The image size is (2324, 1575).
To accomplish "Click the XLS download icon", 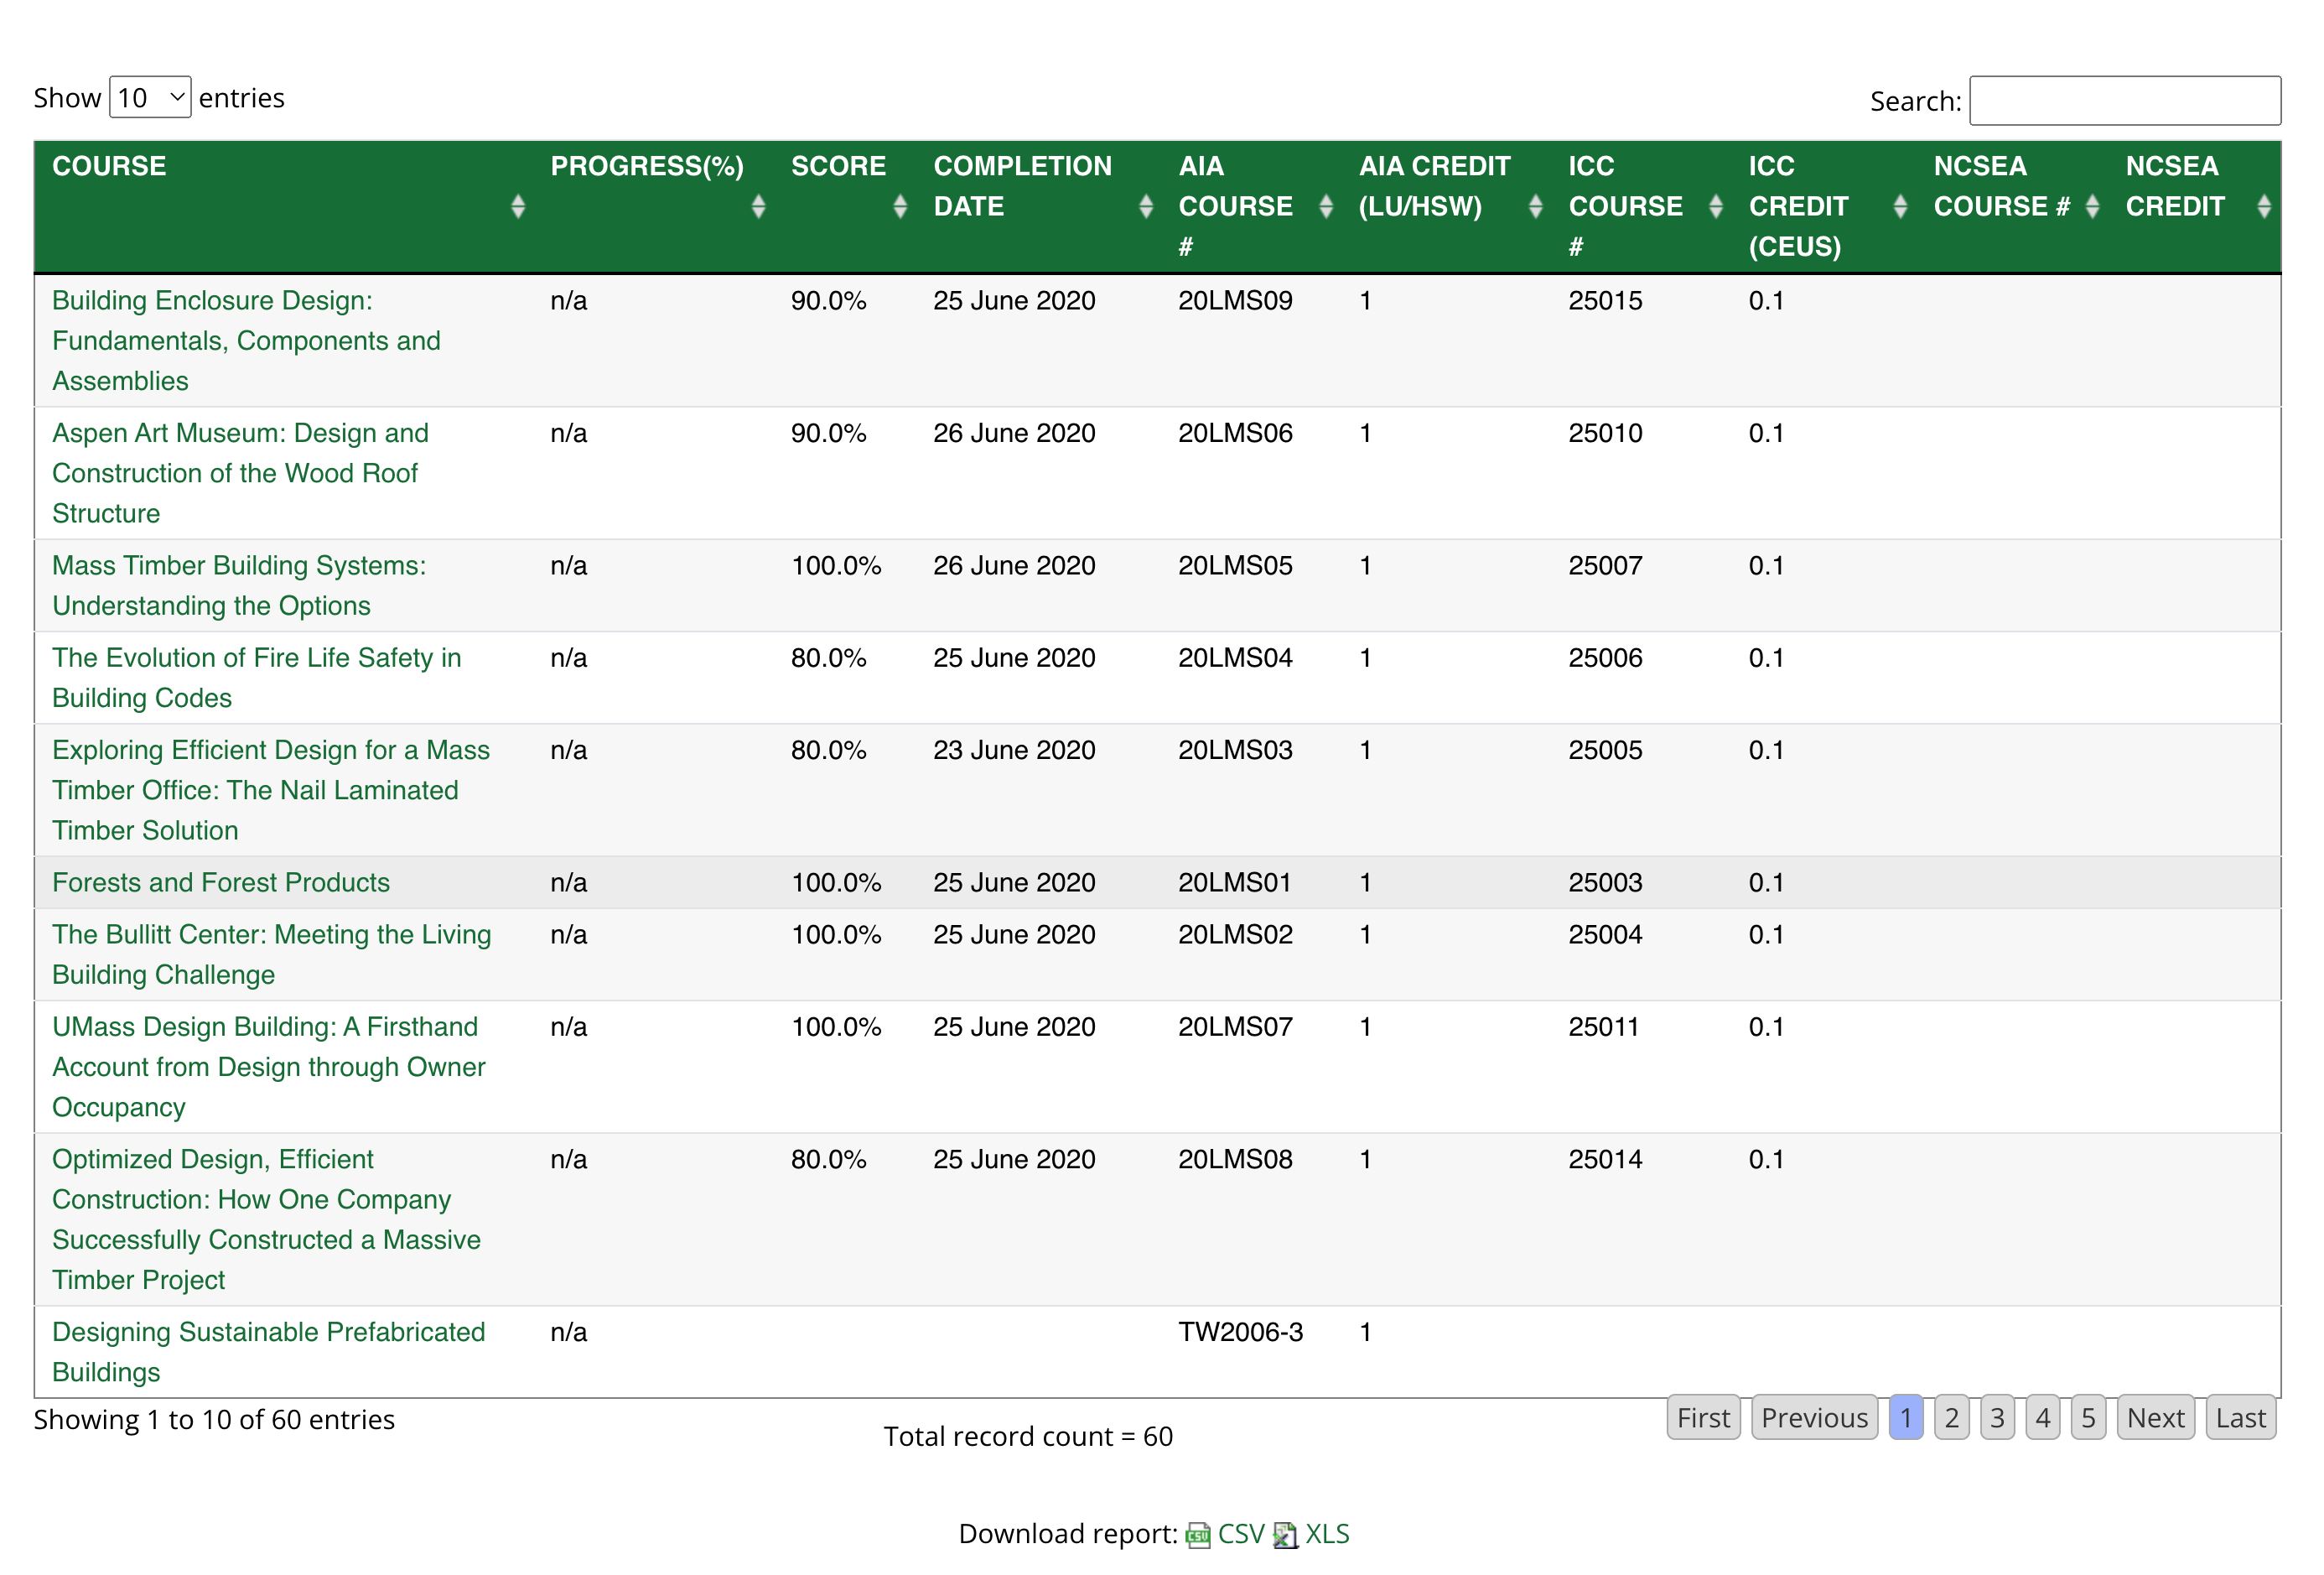I will point(1284,1535).
